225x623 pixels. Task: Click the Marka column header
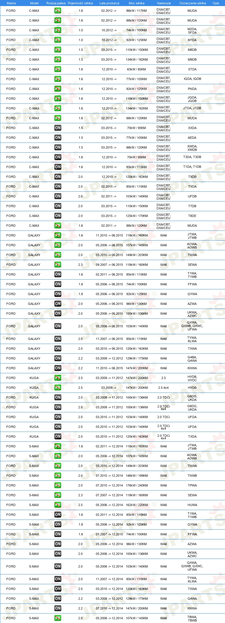(11, 3)
